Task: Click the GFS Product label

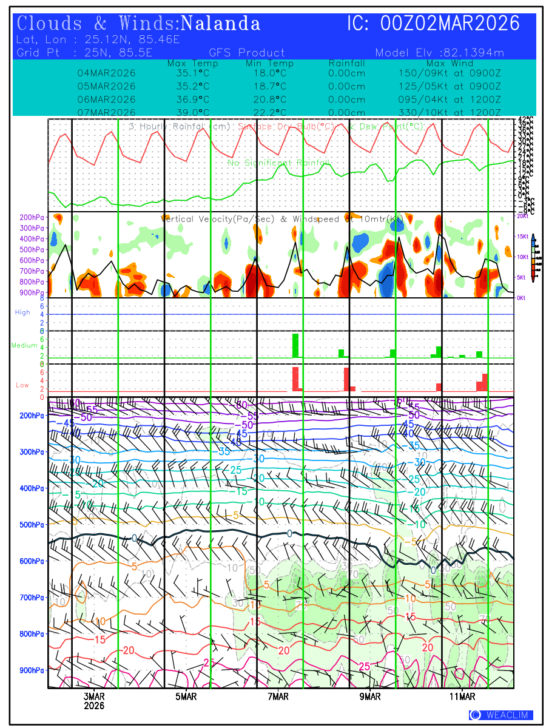Action: coord(247,53)
